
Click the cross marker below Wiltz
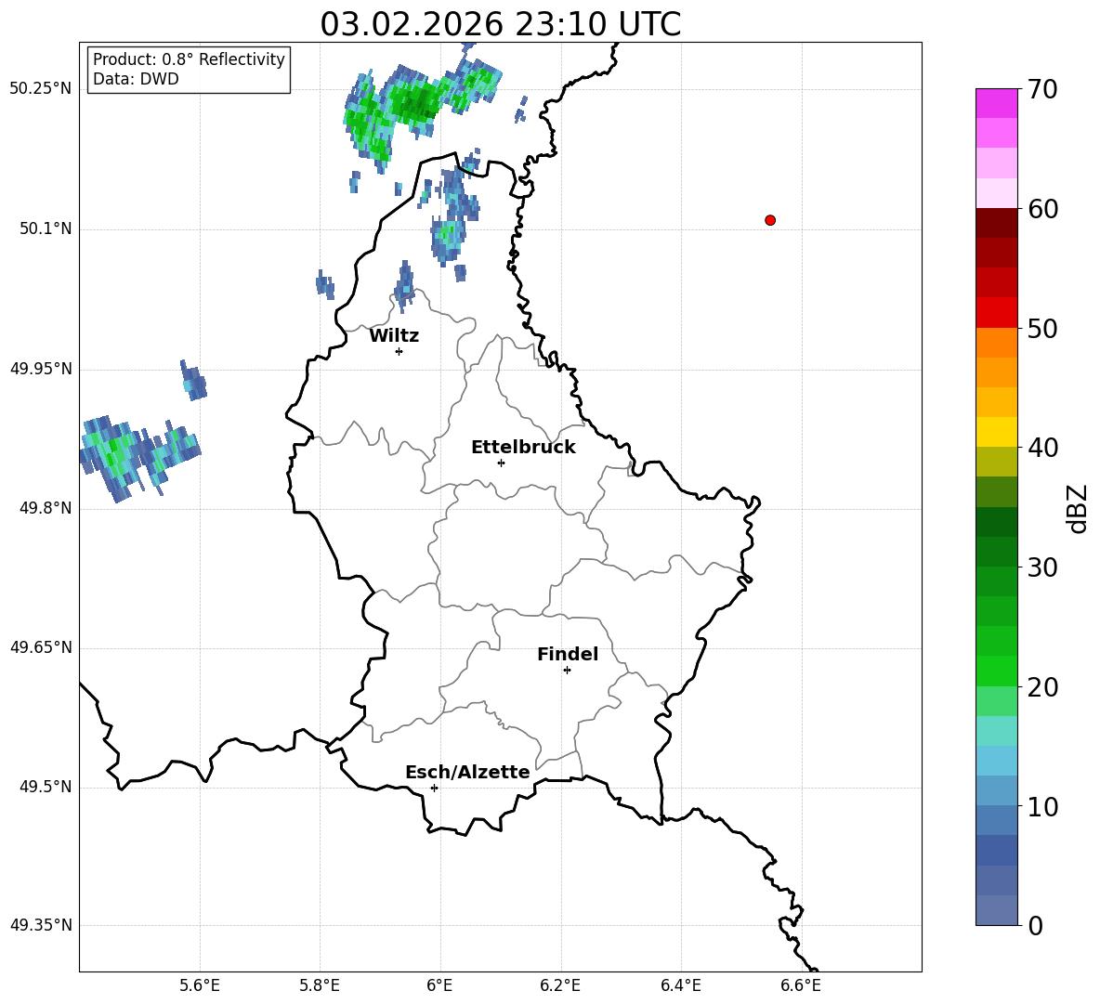click(399, 351)
